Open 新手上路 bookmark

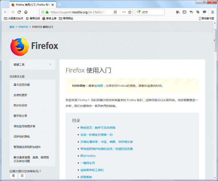pos(49,18)
